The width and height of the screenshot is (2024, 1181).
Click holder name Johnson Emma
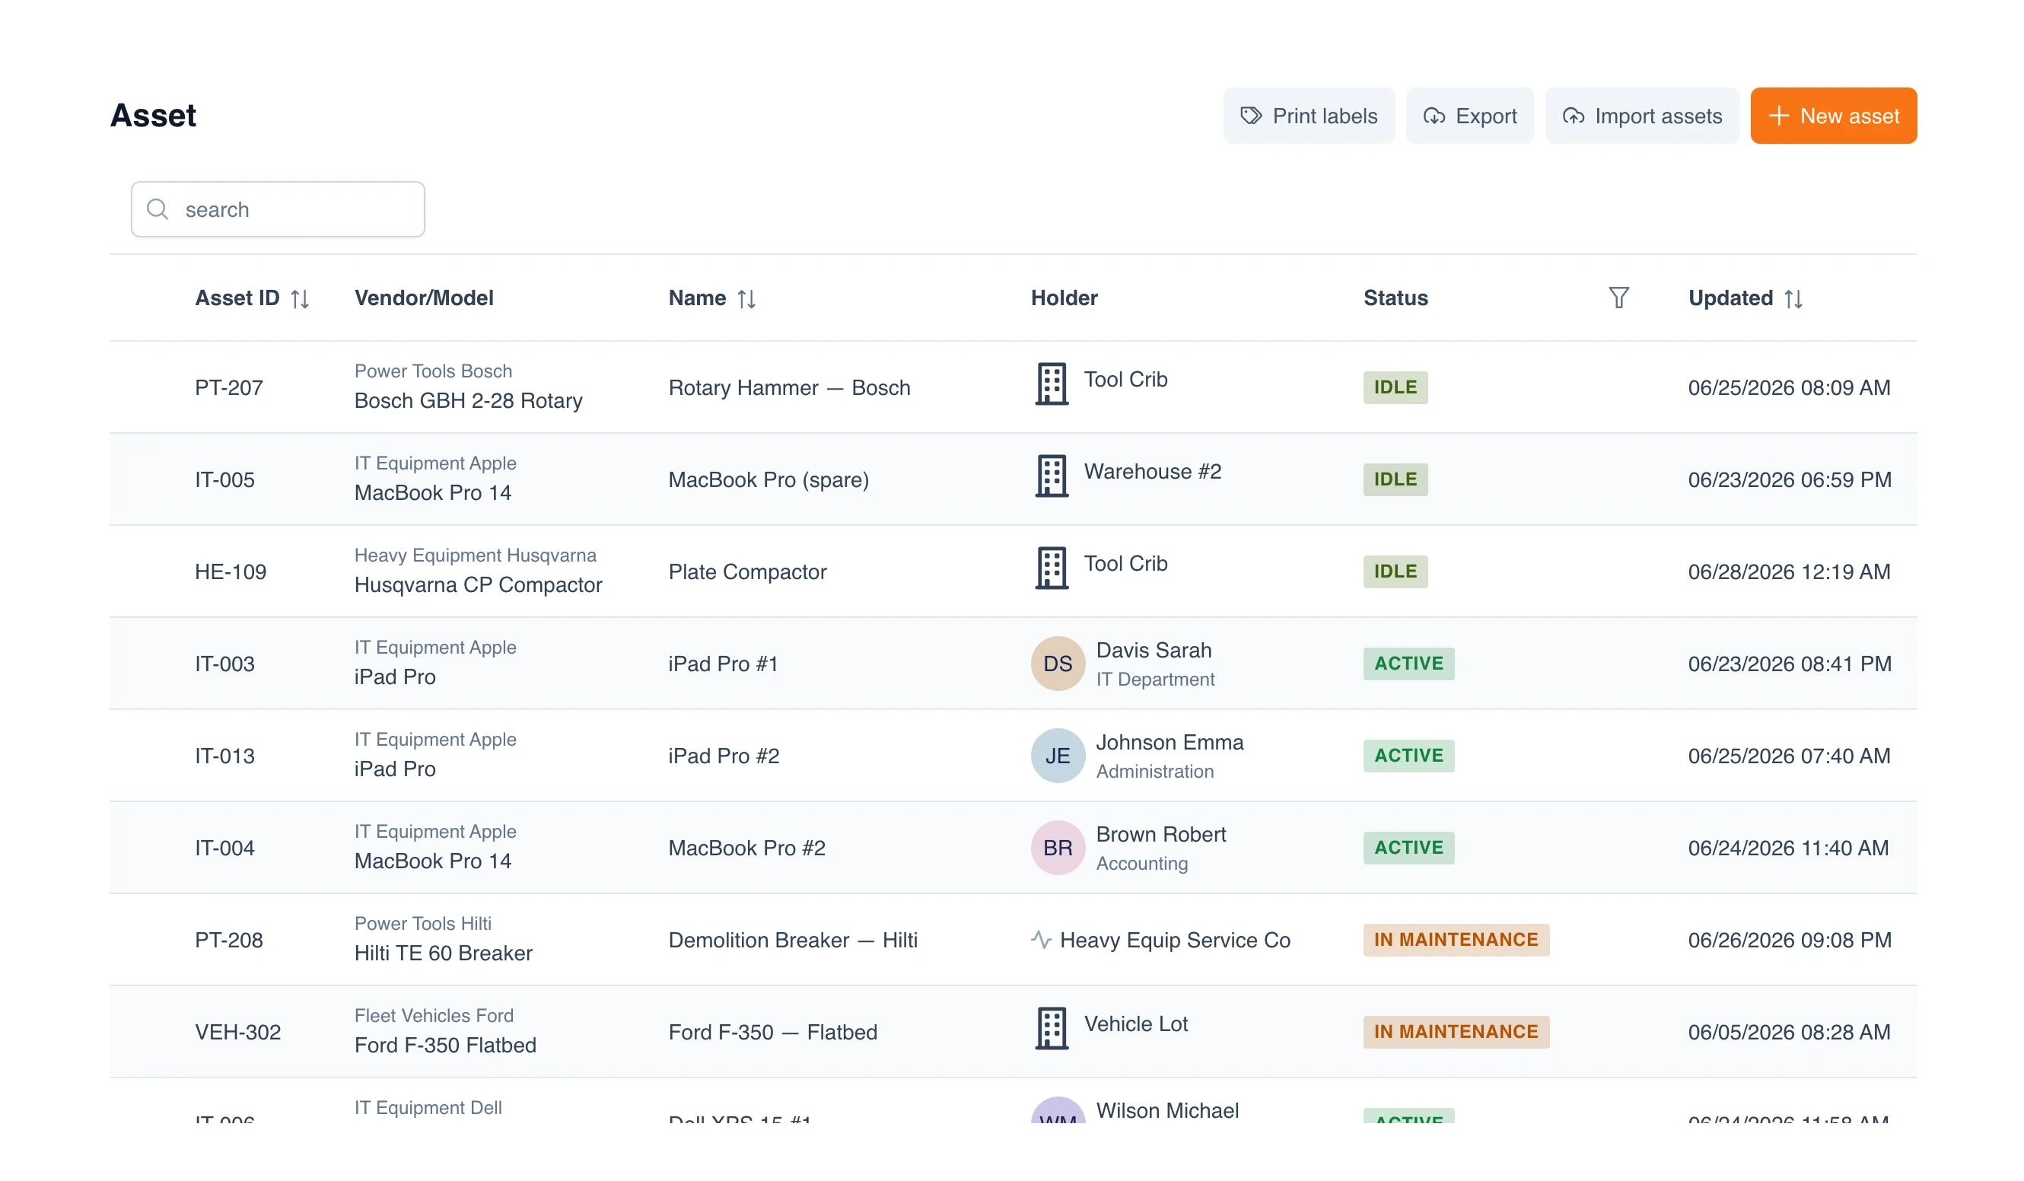pos(1170,741)
